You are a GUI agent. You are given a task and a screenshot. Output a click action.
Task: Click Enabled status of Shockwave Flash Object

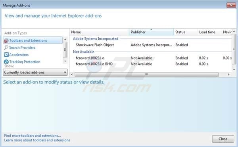(x=182, y=45)
